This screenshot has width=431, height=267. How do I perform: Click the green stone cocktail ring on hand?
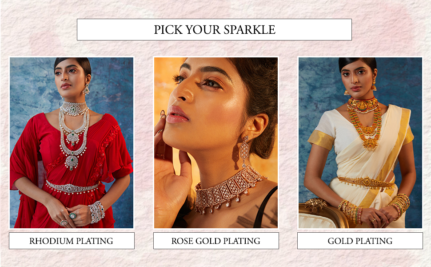pos(72,215)
